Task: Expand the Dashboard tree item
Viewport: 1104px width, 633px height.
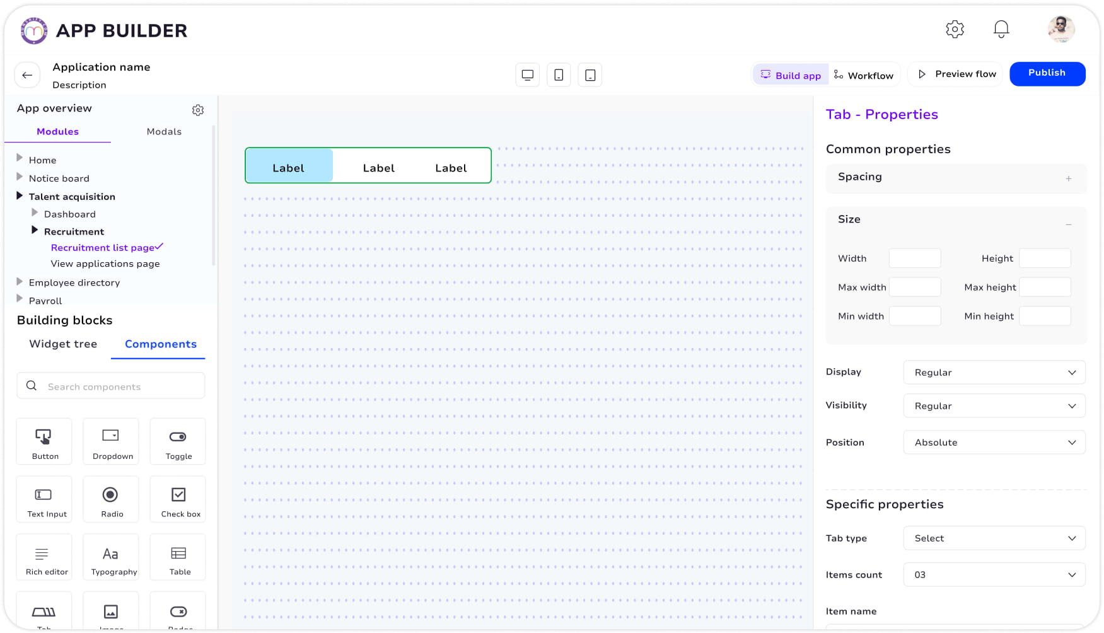Action: [x=35, y=212]
